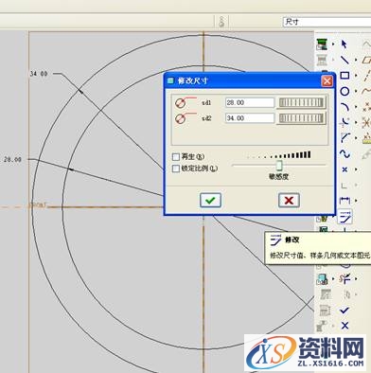
Task: Select the Trim tool icon
Action: (344, 278)
